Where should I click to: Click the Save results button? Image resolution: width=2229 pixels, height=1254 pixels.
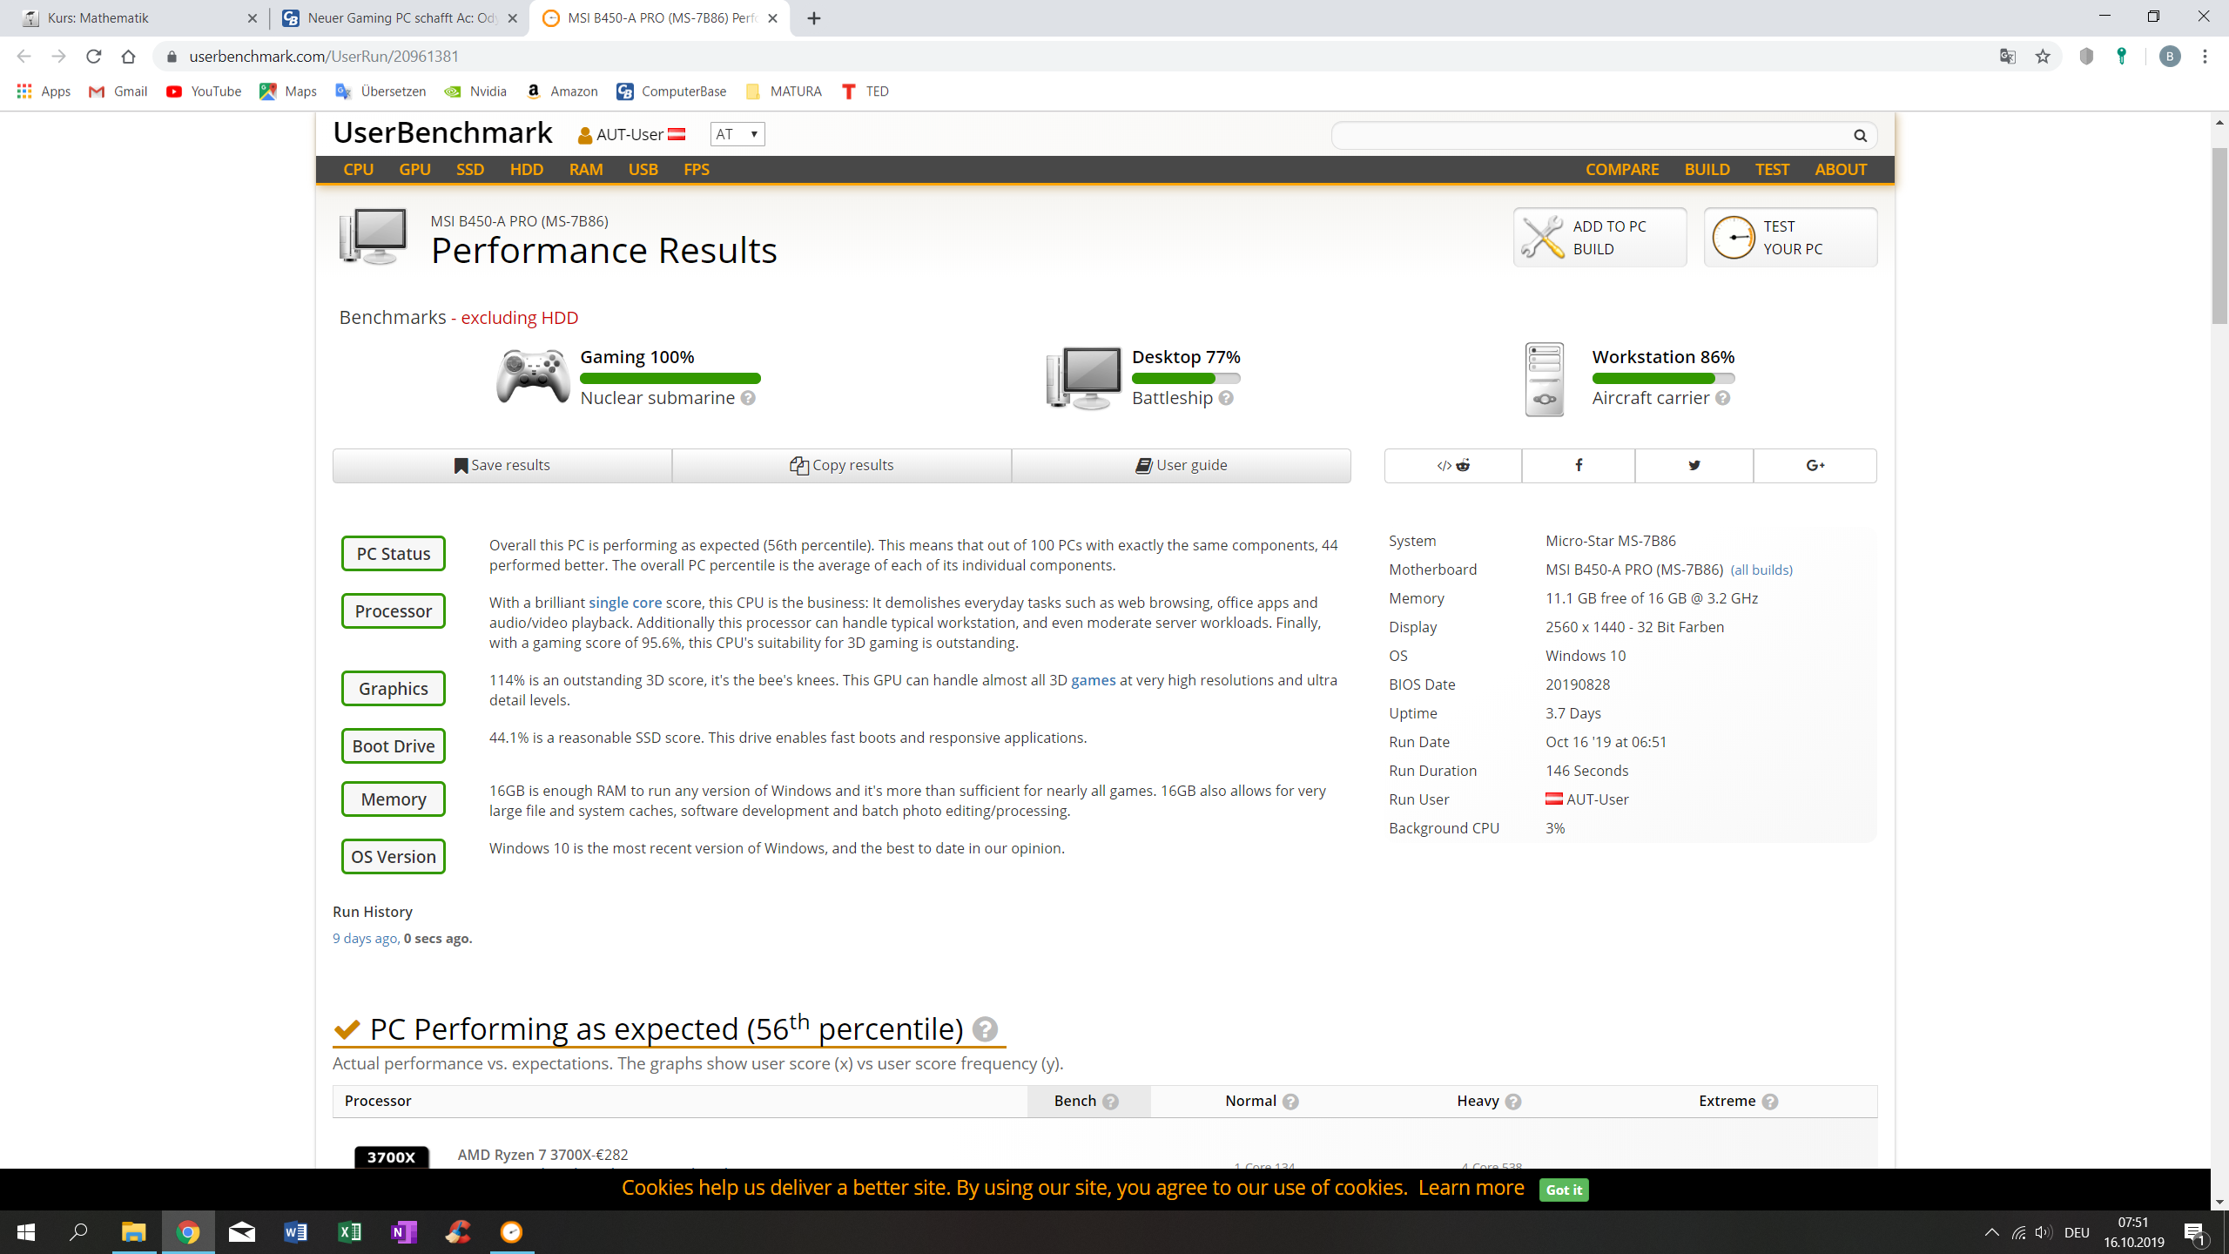pyautogui.click(x=502, y=465)
